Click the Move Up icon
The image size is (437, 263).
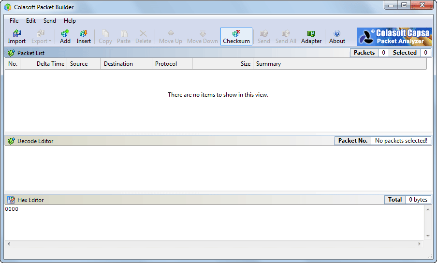coord(171,36)
